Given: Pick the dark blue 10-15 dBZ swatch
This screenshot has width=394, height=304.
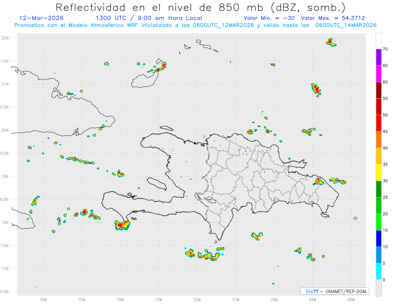Looking at the screenshot, I should point(379,238).
